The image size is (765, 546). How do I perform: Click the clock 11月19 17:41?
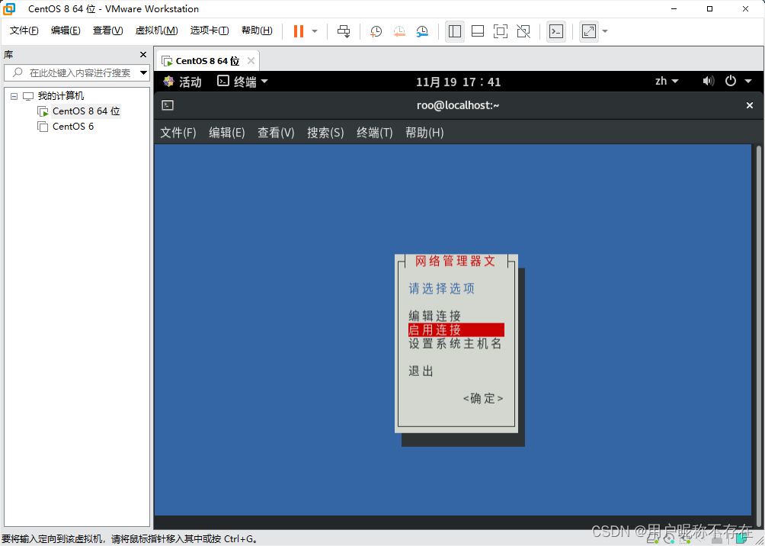458,82
